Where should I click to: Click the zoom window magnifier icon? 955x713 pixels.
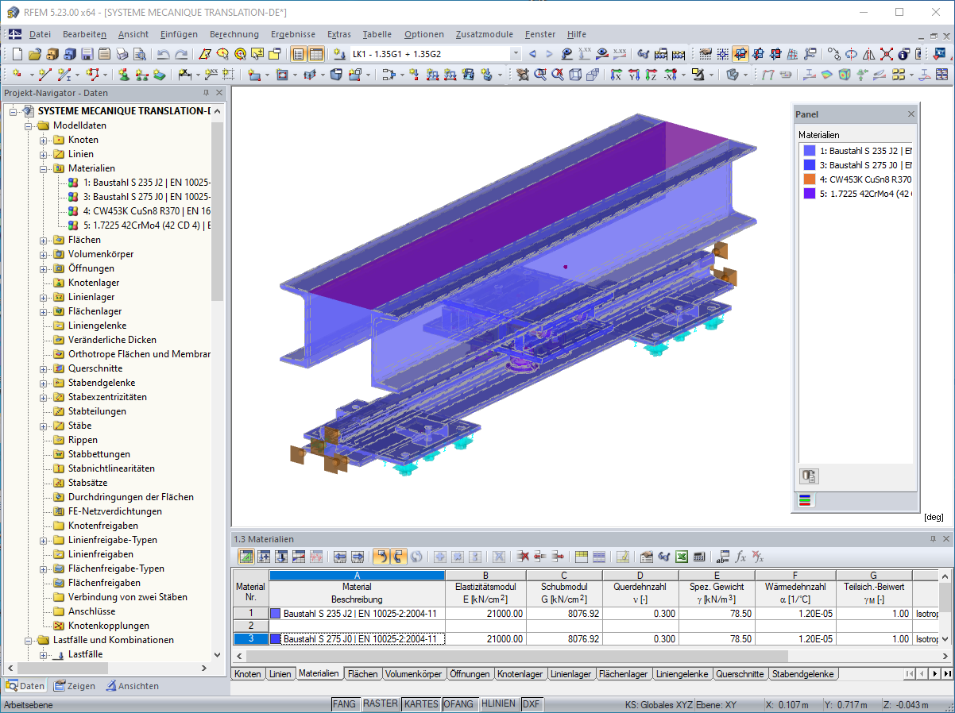point(540,75)
